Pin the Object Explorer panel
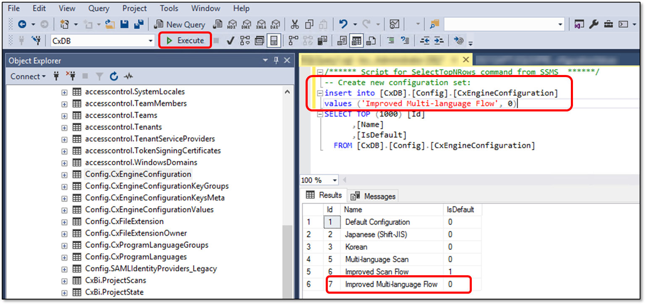The image size is (646, 305). pyautogui.click(x=276, y=61)
